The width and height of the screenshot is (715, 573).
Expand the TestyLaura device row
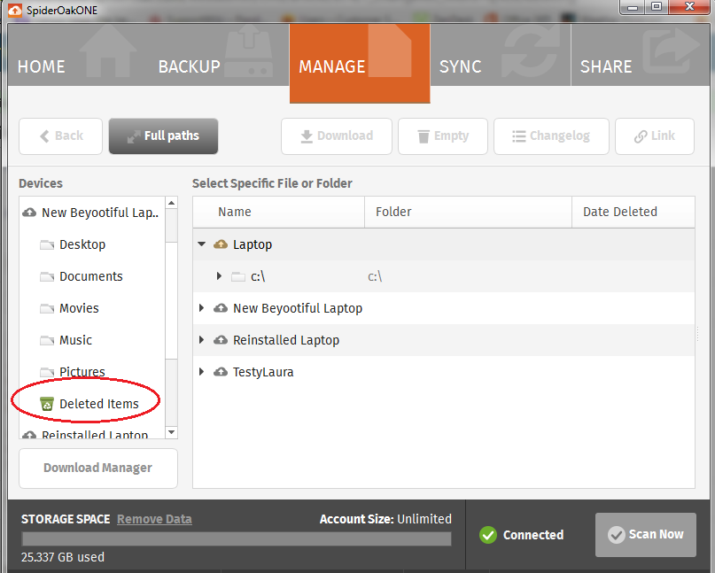pyautogui.click(x=201, y=372)
